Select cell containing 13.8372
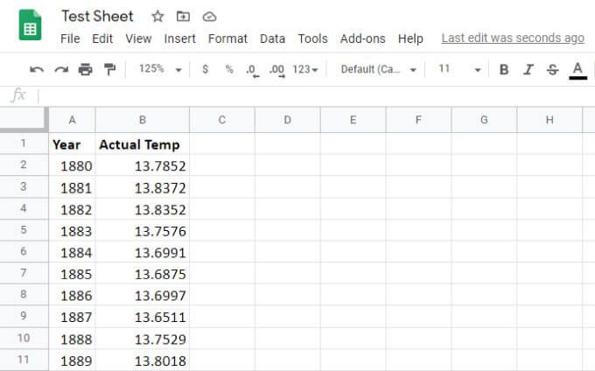 (143, 187)
